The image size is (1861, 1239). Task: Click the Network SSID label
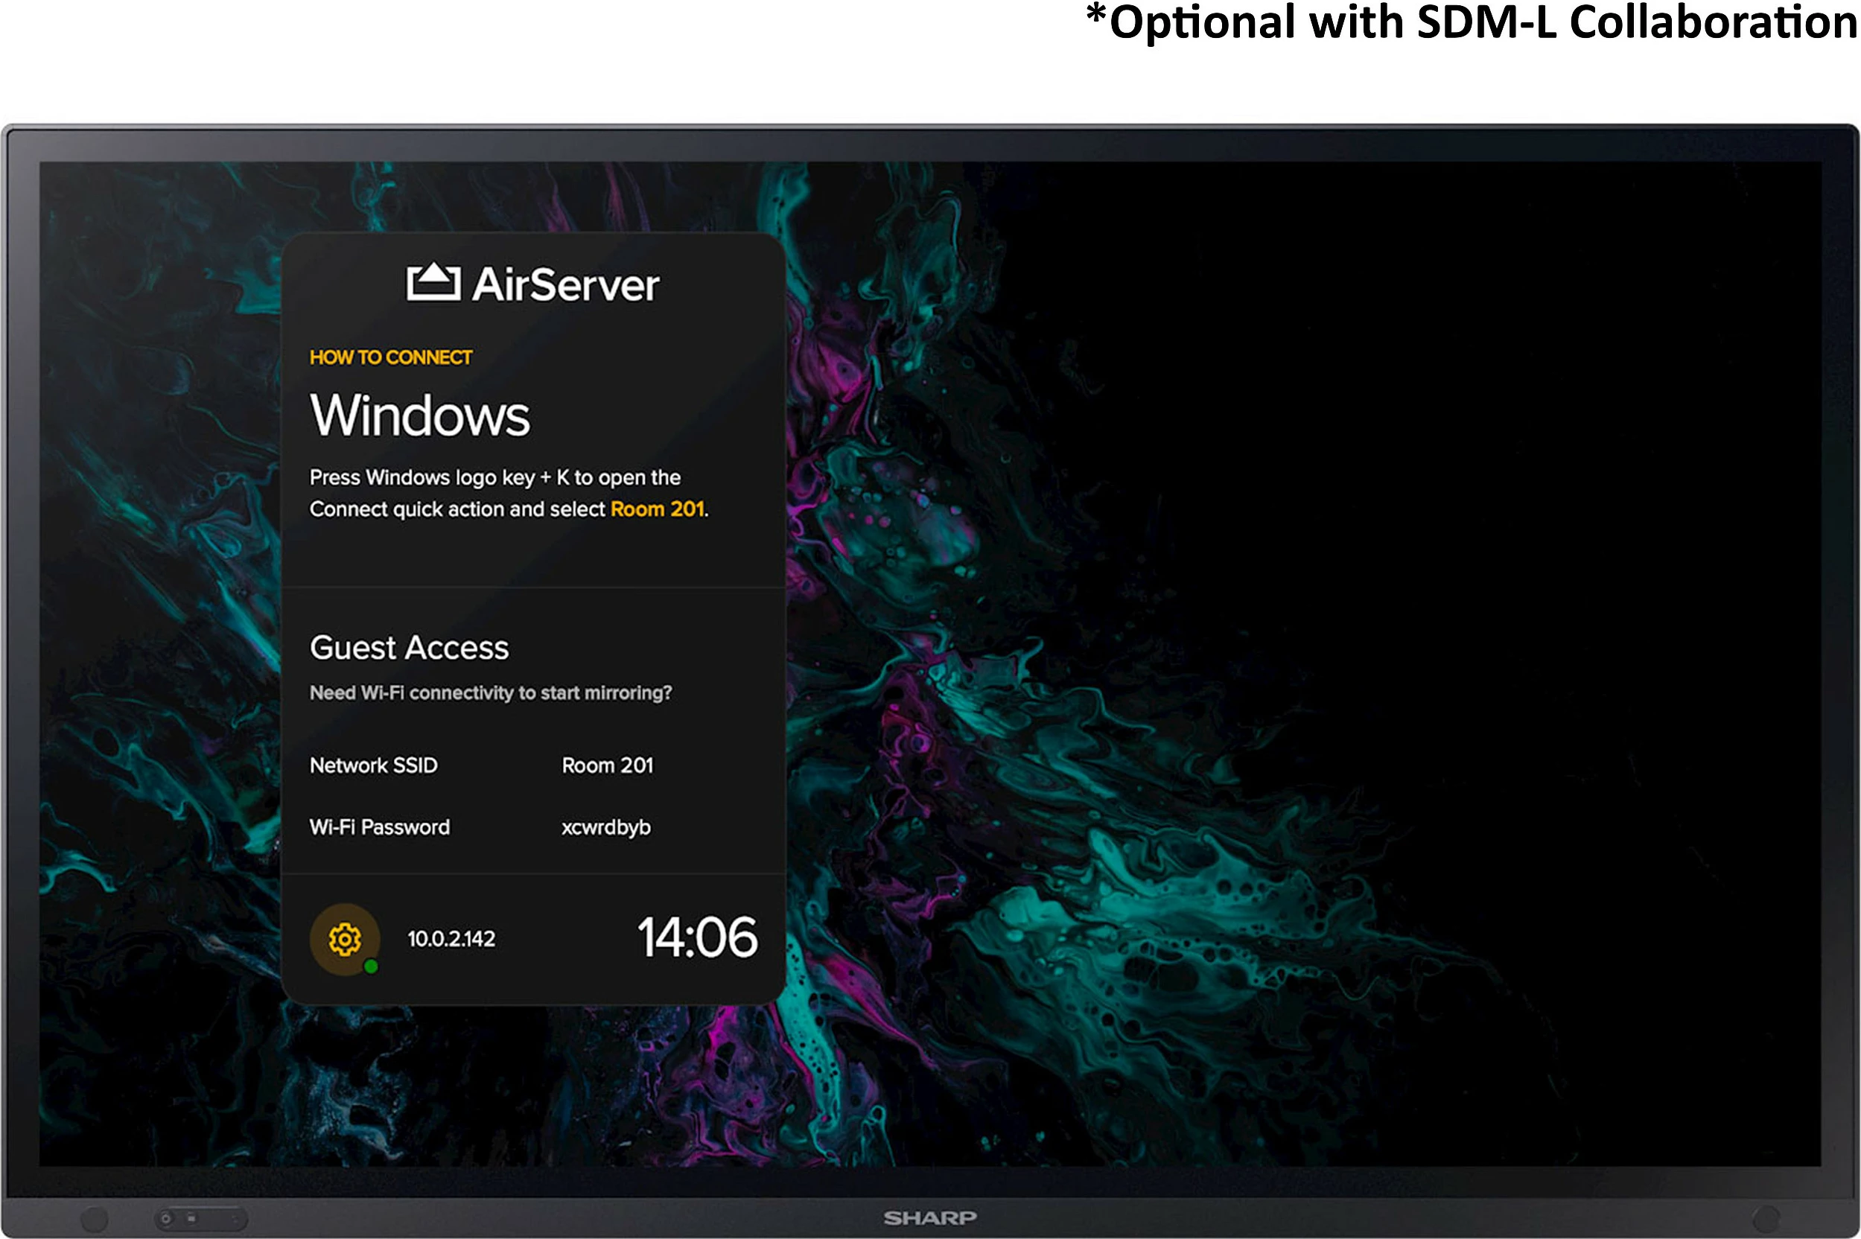[x=373, y=765]
